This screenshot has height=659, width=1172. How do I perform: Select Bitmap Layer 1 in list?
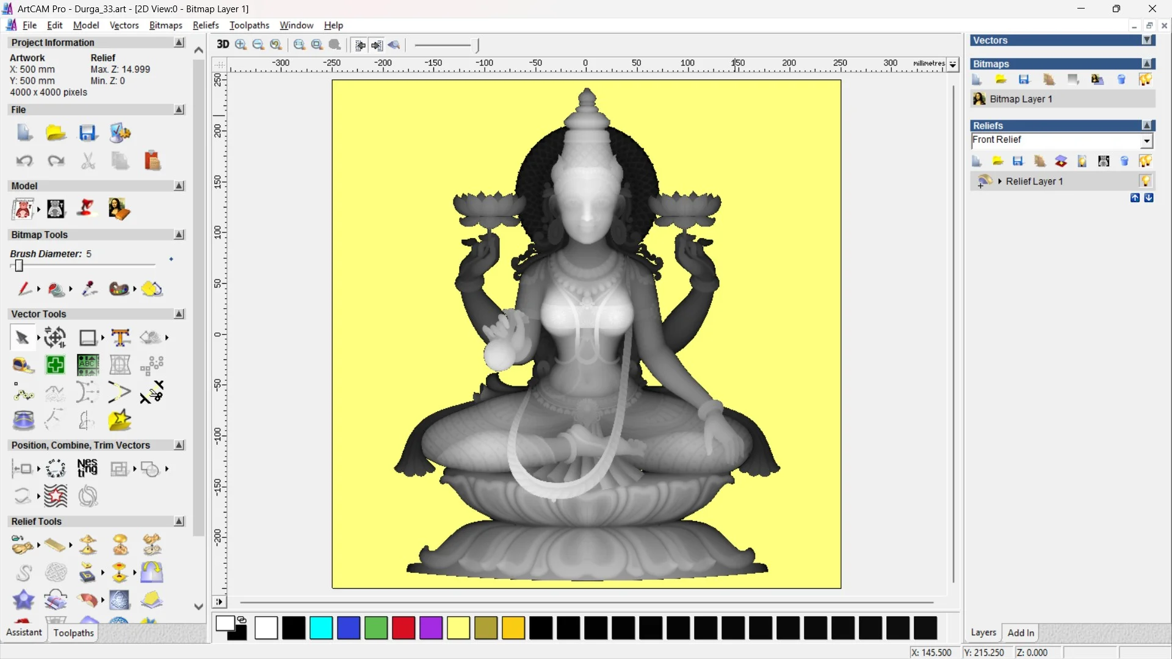[x=1021, y=99]
